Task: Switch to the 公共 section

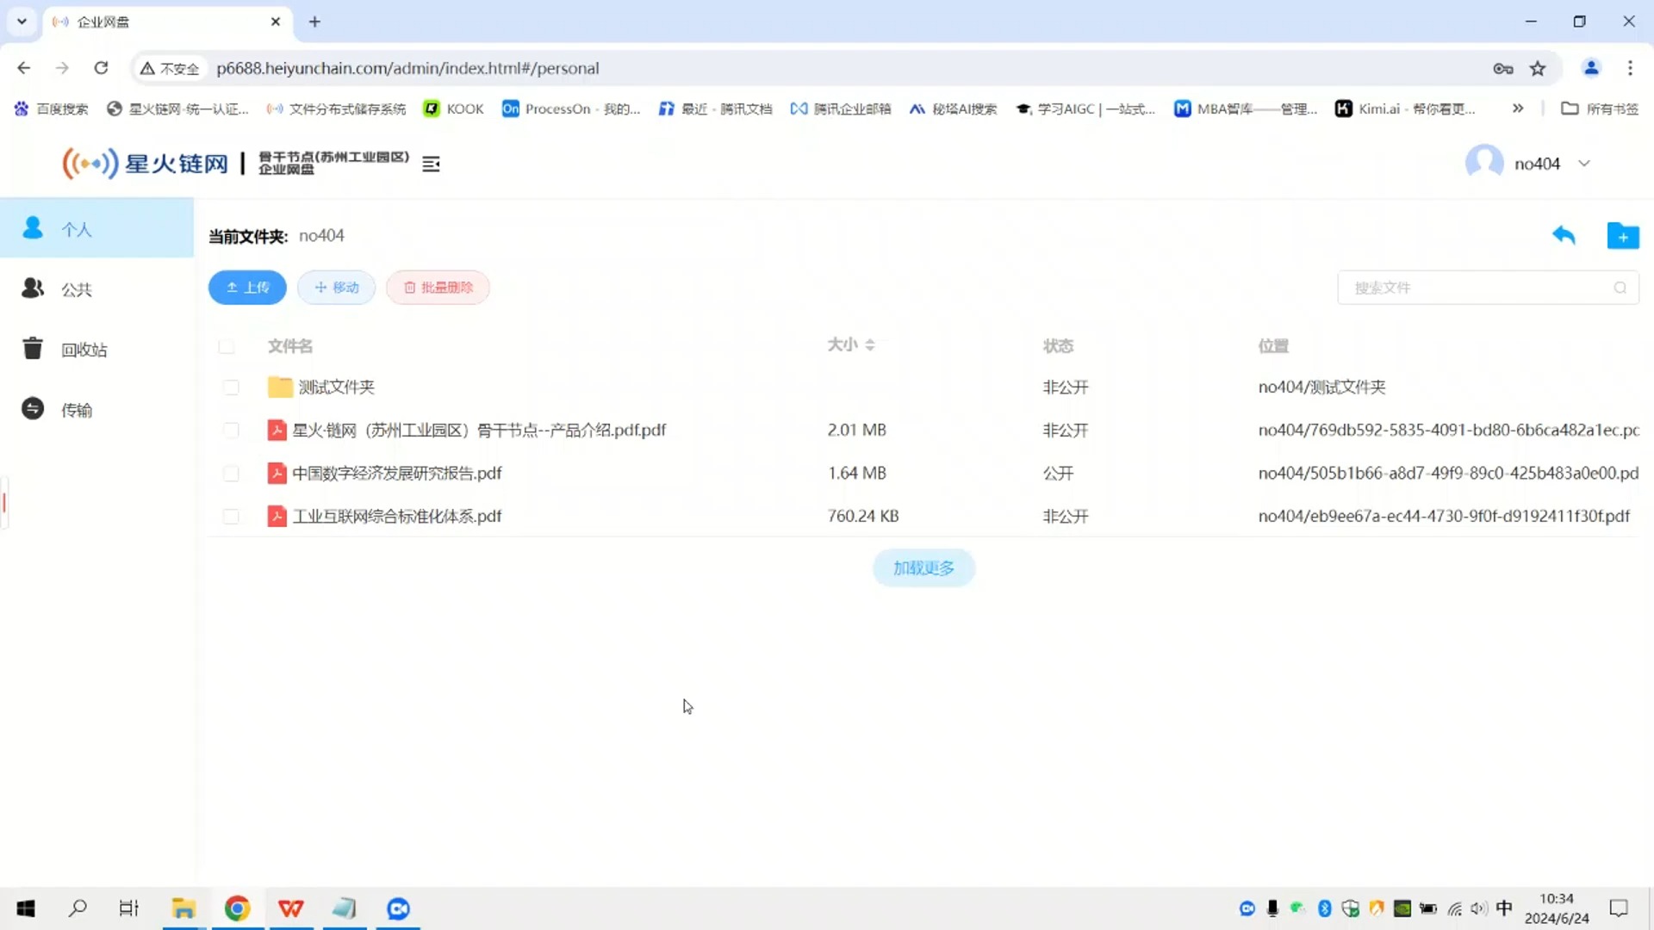Action: (x=96, y=288)
